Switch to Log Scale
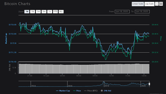This screenshot has width=166, height=94. (x=149, y=4)
